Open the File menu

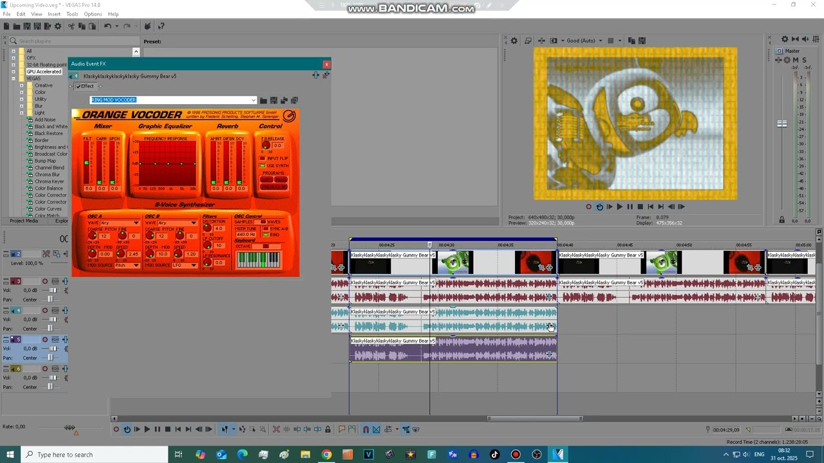coord(6,14)
